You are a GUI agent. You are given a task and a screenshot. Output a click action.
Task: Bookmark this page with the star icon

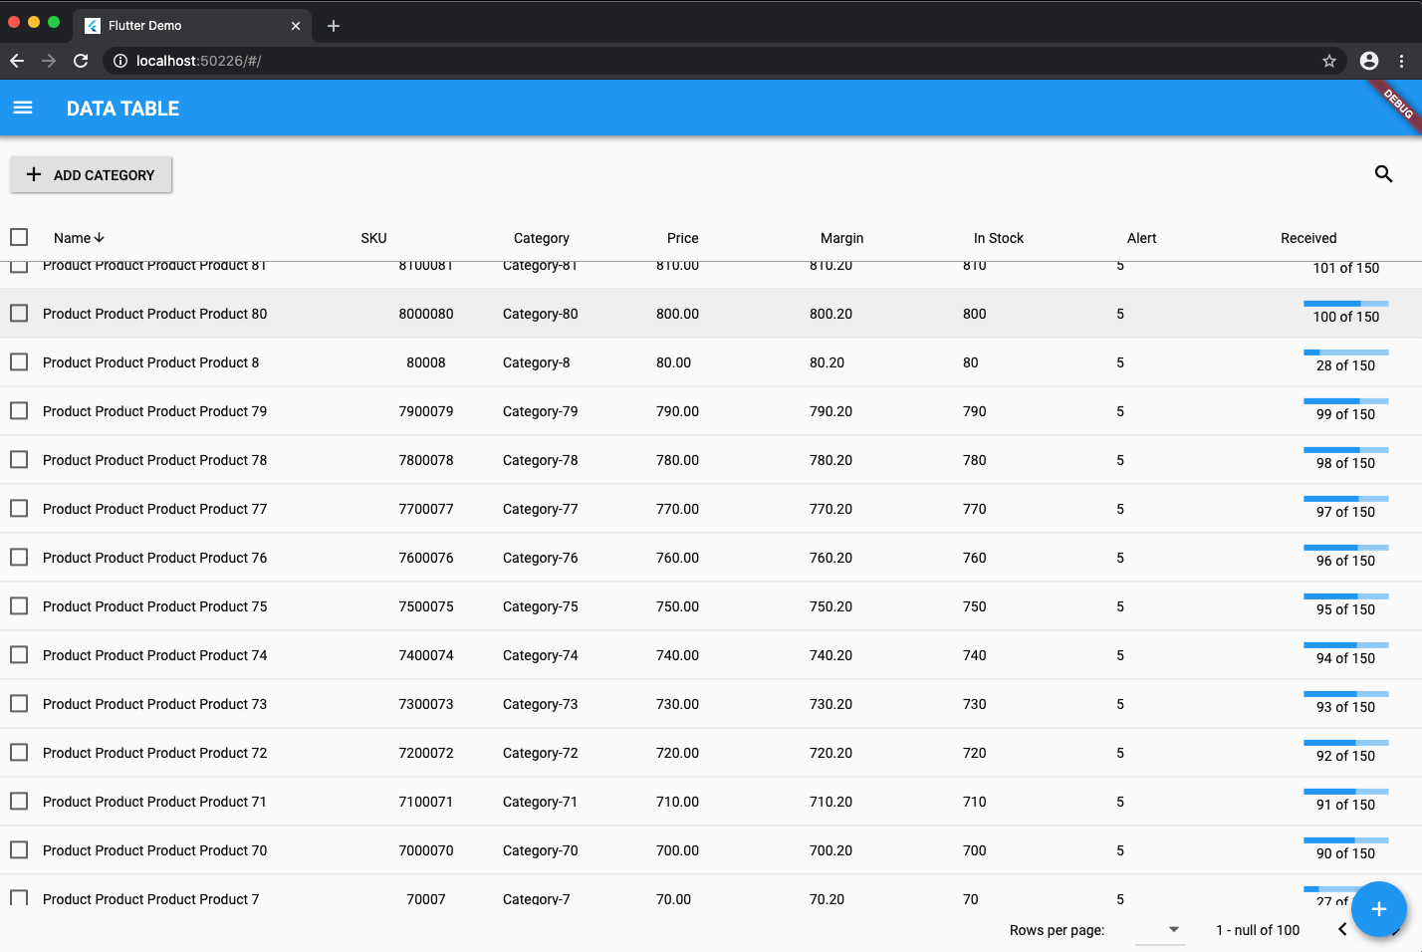1328,61
